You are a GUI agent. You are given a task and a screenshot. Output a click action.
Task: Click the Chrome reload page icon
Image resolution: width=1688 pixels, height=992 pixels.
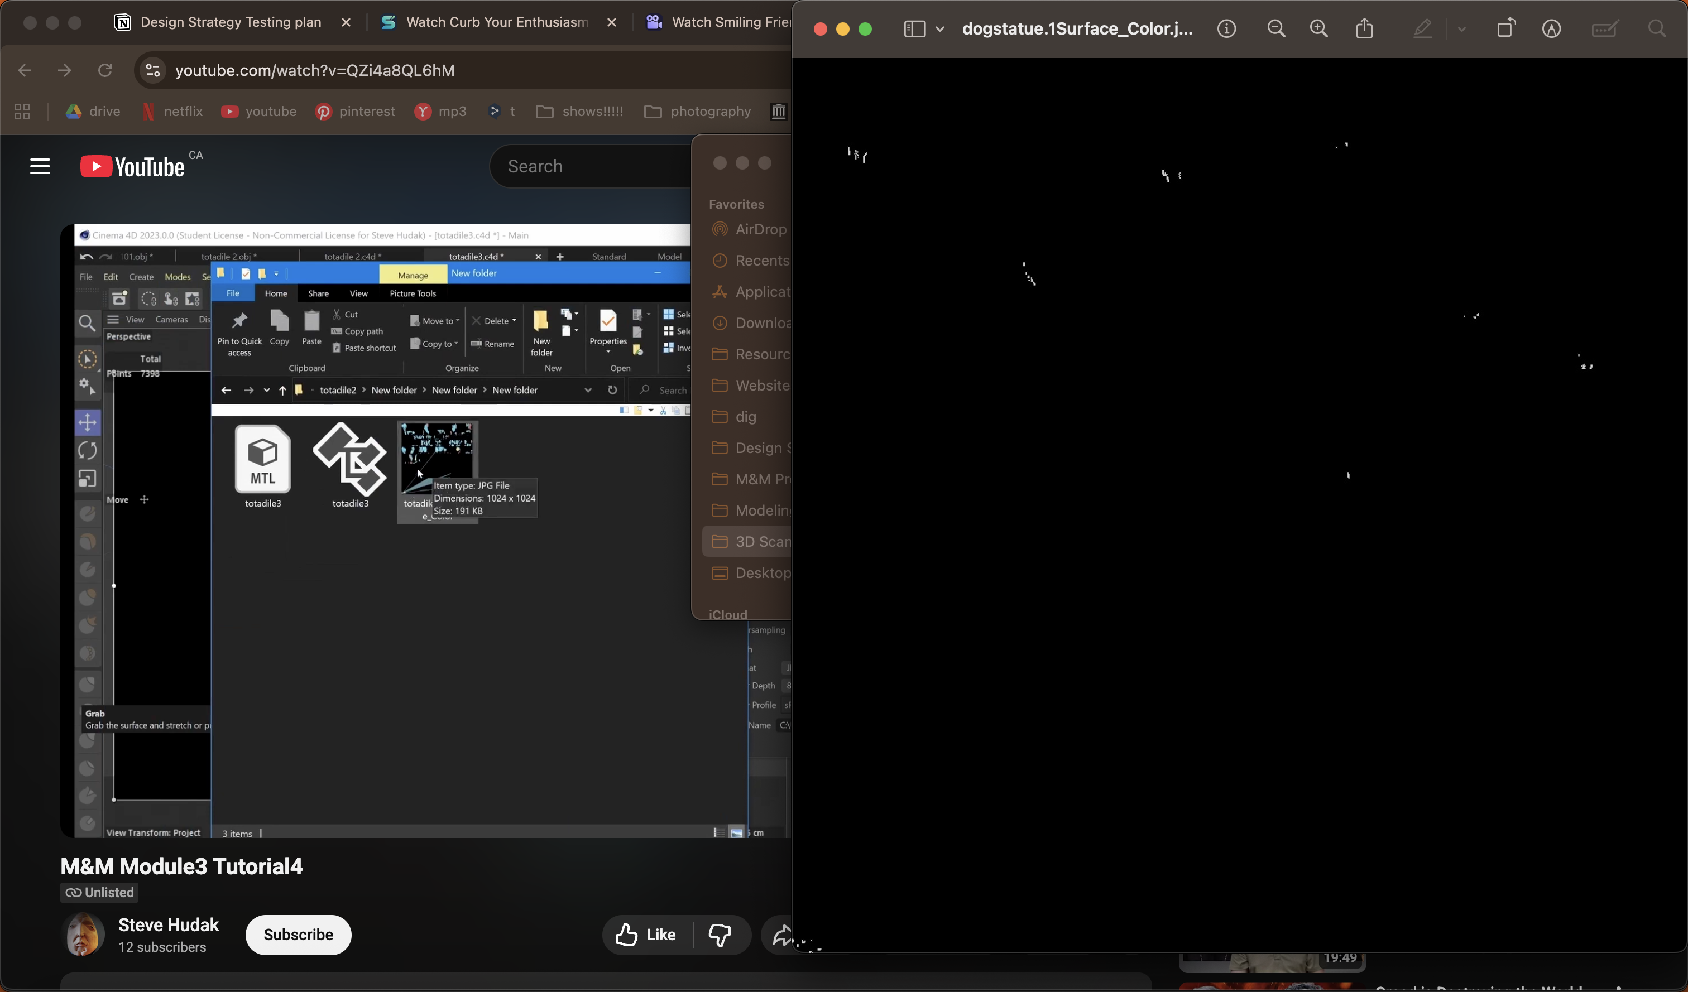tap(105, 70)
